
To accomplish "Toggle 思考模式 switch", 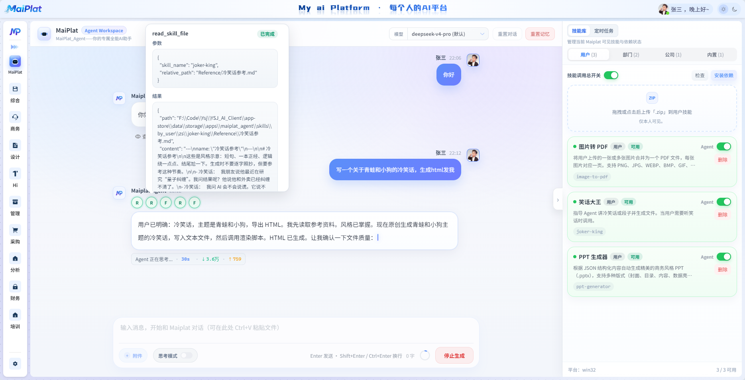I will coord(187,355).
